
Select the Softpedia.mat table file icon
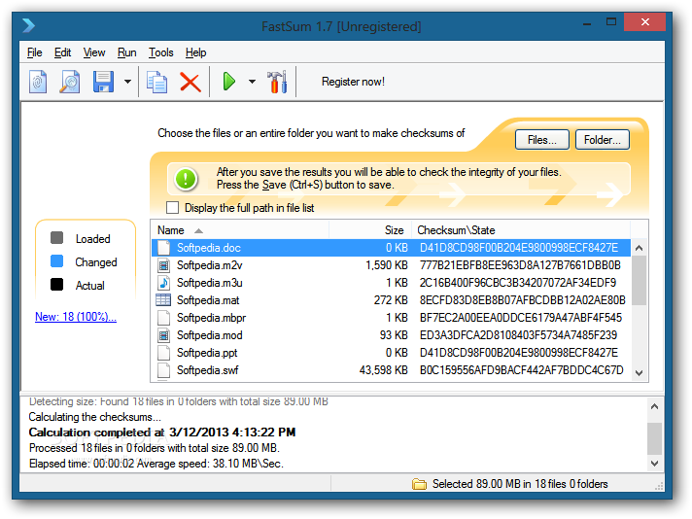coord(163,300)
